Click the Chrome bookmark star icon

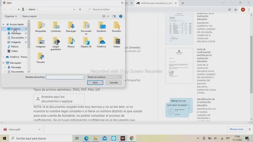[236, 9]
